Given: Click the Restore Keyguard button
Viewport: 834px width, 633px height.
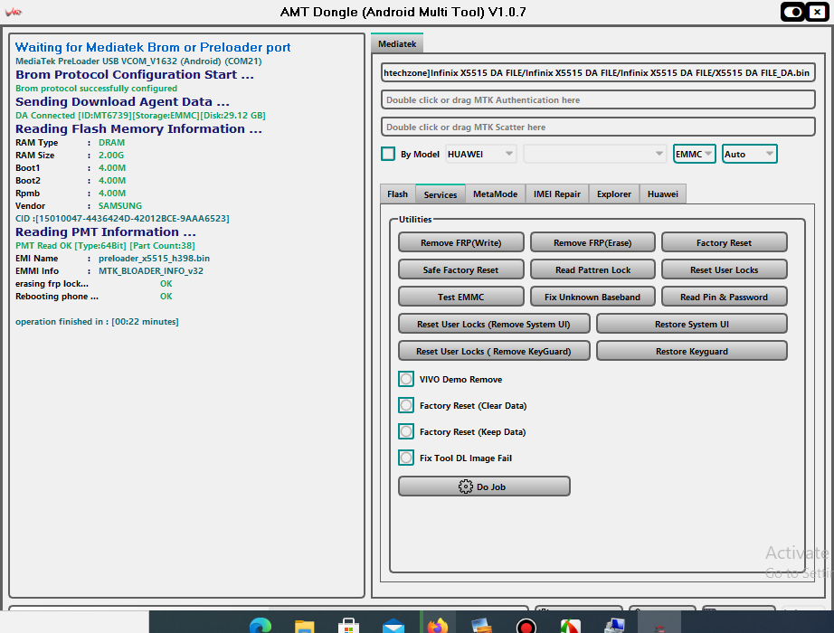Looking at the screenshot, I should (x=691, y=351).
